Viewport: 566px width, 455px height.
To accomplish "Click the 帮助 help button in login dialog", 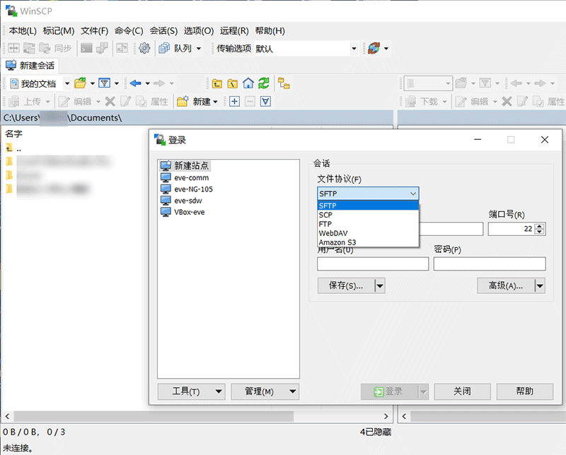I will pyautogui.click(x=525, y=391).
